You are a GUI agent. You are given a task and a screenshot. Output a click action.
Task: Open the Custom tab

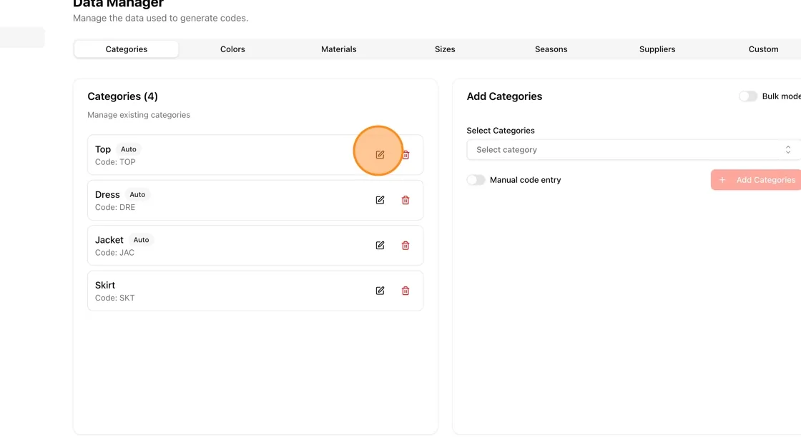point(764,49)
